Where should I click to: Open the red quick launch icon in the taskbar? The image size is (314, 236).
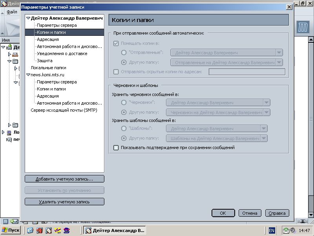coord(40,230)
